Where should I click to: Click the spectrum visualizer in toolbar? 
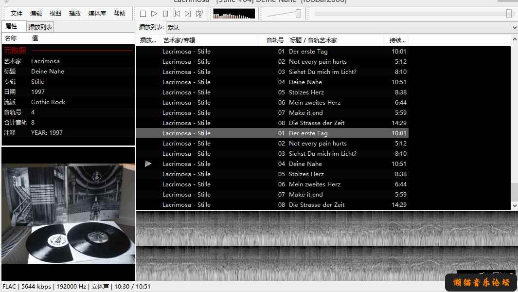click(234, 14)
